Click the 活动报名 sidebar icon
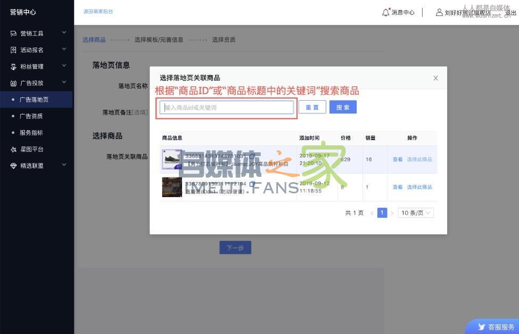The height and width of the screenshot is (334, 519). point(14,50)
